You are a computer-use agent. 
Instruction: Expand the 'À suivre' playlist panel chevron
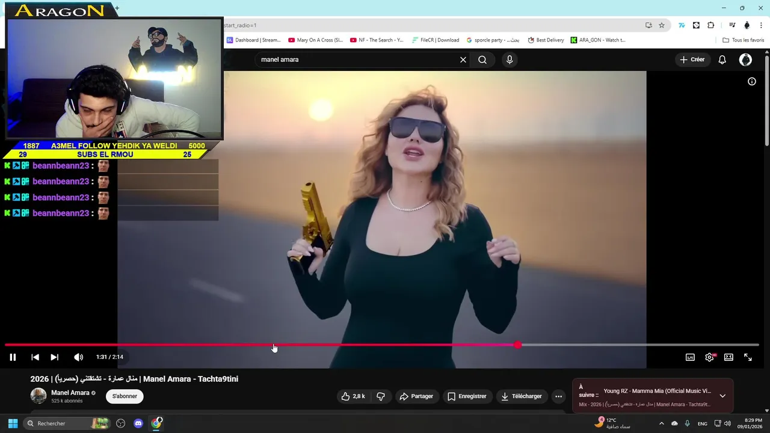722,396
